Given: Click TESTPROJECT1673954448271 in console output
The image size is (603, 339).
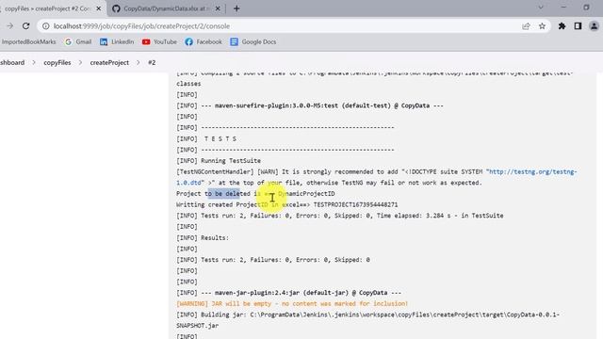Looking at the screenshot, I should (x=355, y=205).
